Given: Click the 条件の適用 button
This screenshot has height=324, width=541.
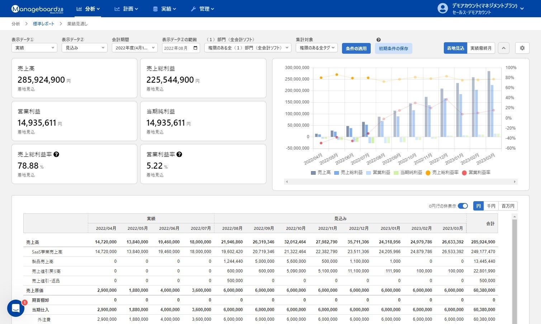Looking at the screenshot, I should click(356, 48).
